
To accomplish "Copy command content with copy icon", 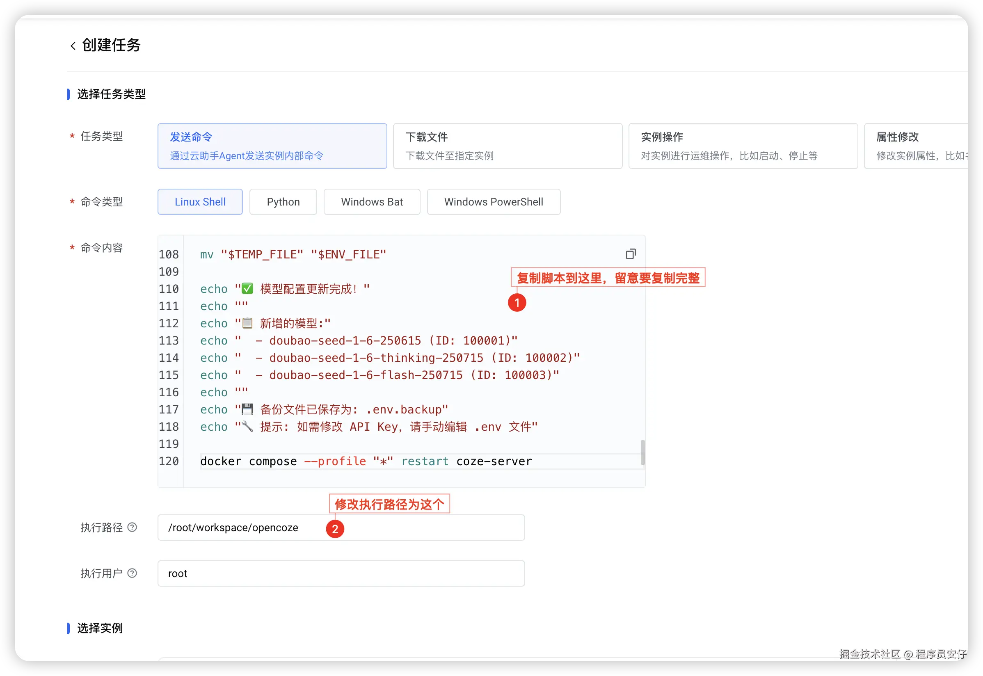I will tap(631, 254).
